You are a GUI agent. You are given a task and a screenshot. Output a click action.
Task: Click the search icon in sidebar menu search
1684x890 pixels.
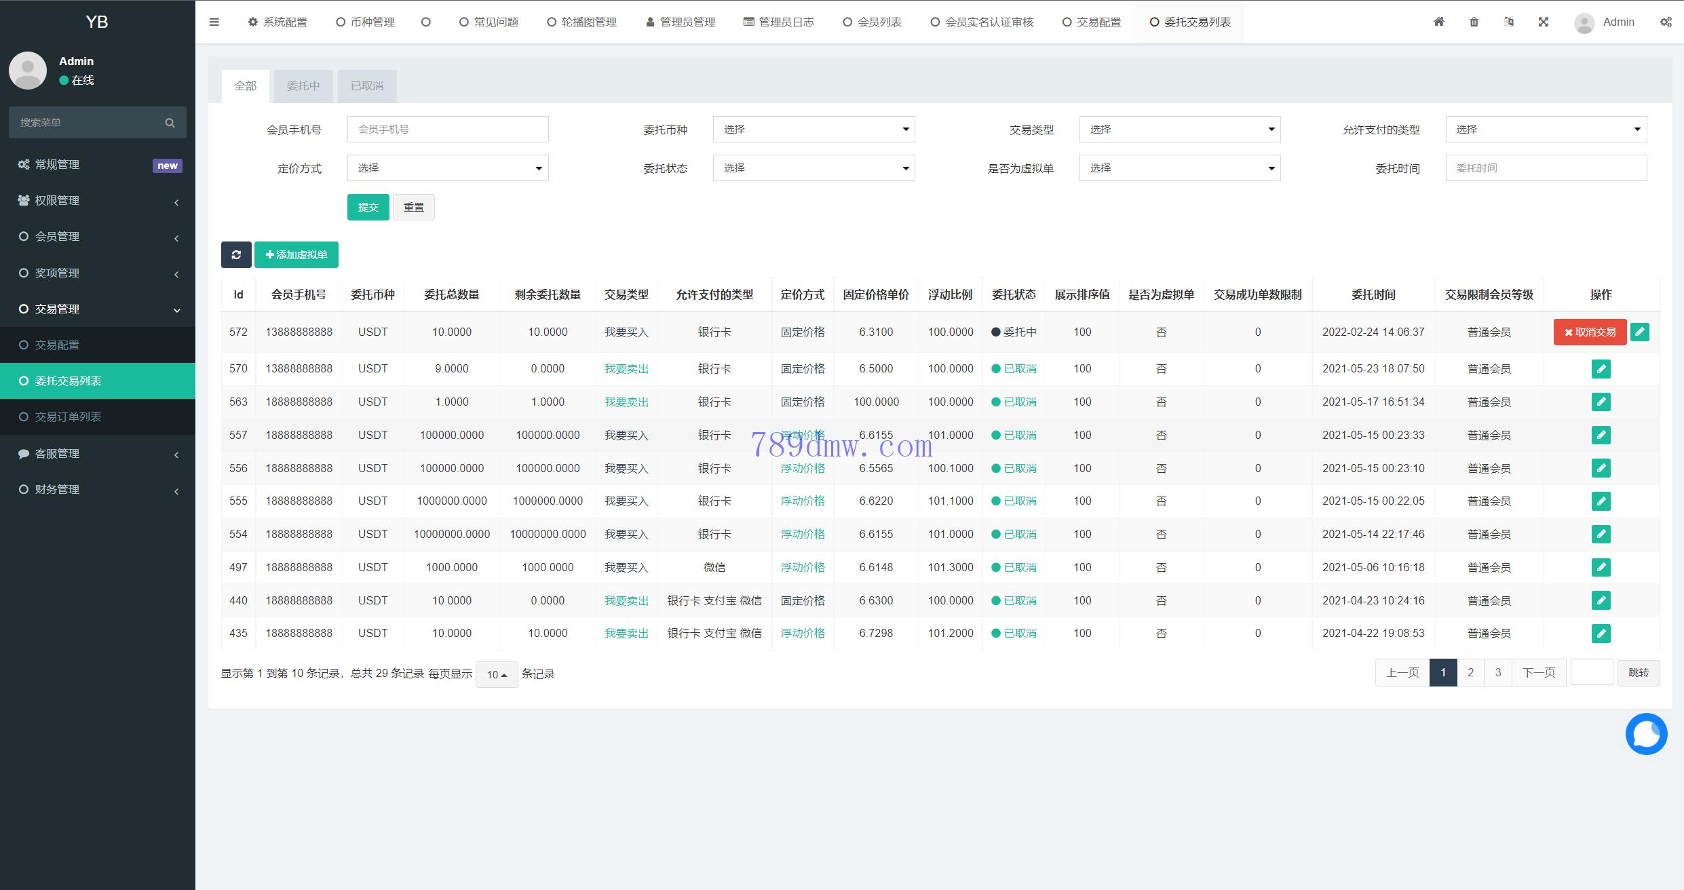[x=170, y=123]
